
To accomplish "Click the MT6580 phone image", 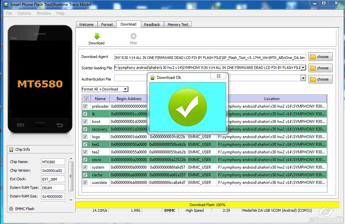I will tap(40, 79).
